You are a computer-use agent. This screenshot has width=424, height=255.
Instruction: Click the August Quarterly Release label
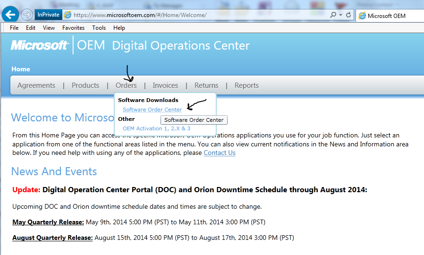[x=52, y=238]
